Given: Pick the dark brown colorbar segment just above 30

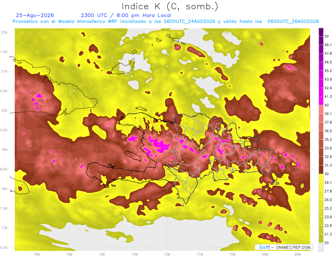Looking at the screenshot, I should (321, 169).
